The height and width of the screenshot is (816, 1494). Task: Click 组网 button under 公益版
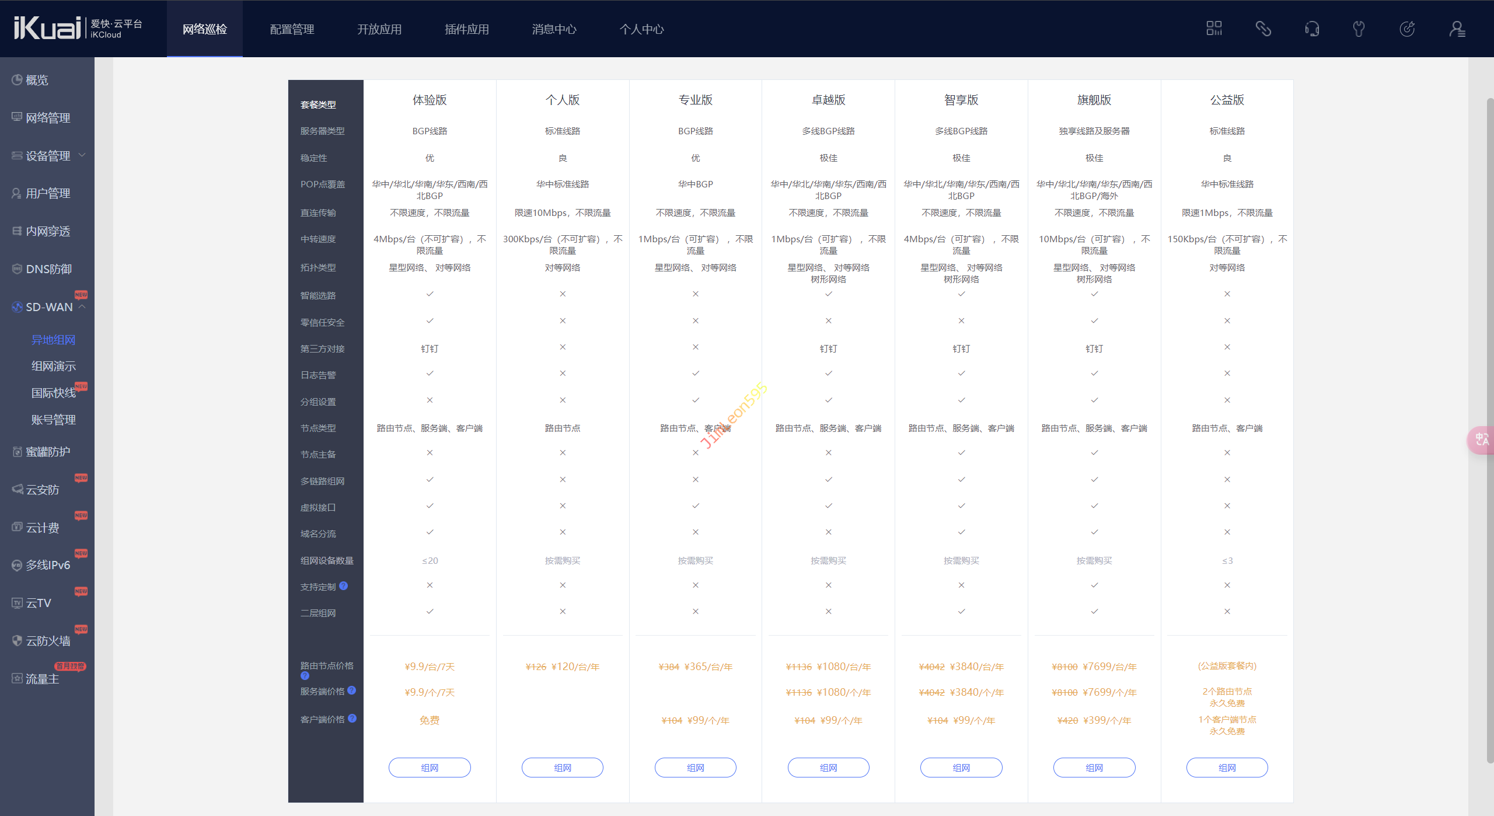point(1227,768)
